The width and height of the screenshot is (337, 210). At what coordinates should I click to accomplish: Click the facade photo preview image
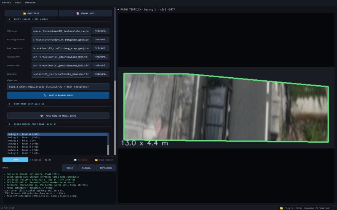pos(226,108)
